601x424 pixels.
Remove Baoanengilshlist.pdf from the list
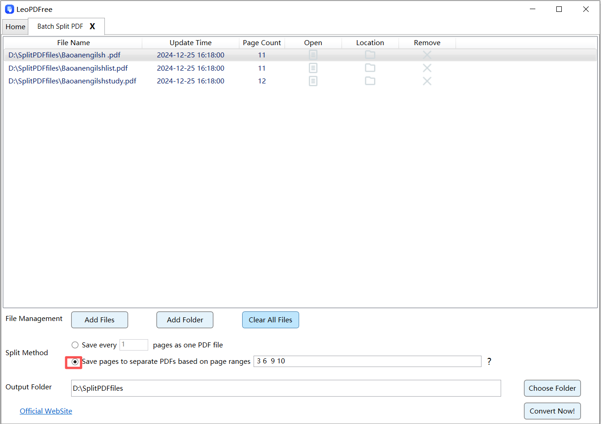point(427,68)
